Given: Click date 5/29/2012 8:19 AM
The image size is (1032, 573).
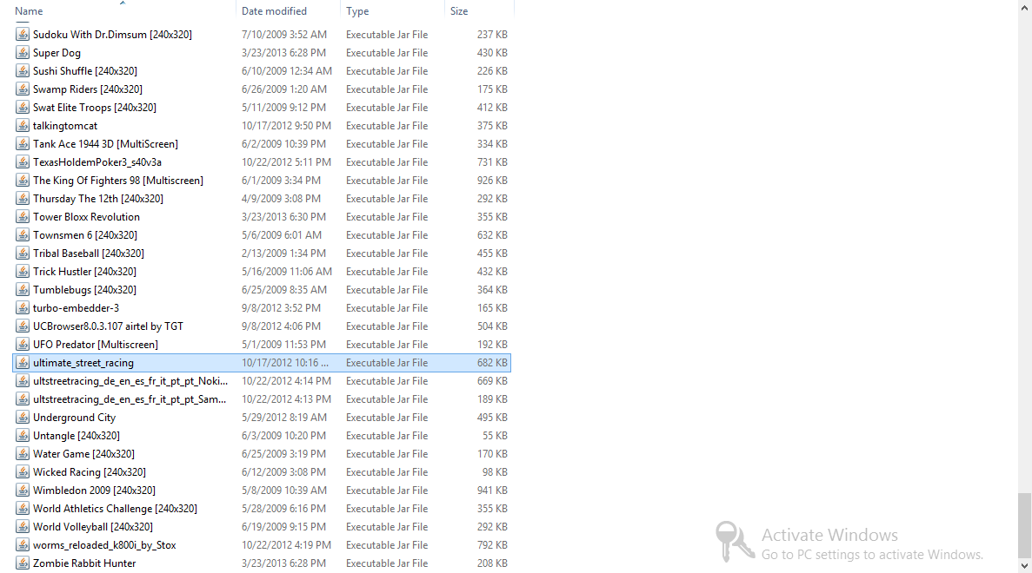Looking at the screenshot, I should (x=284, y=418).
